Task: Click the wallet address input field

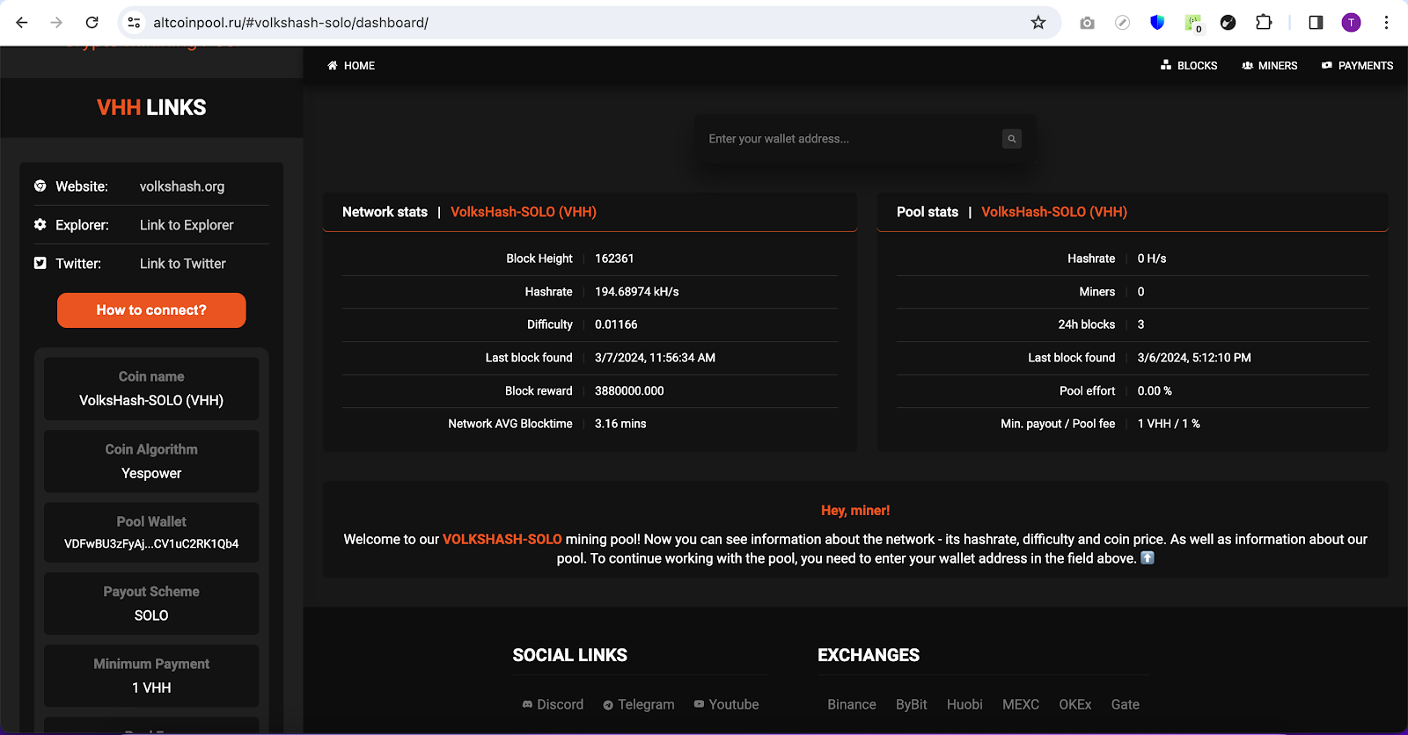Action: coord(849,139)
